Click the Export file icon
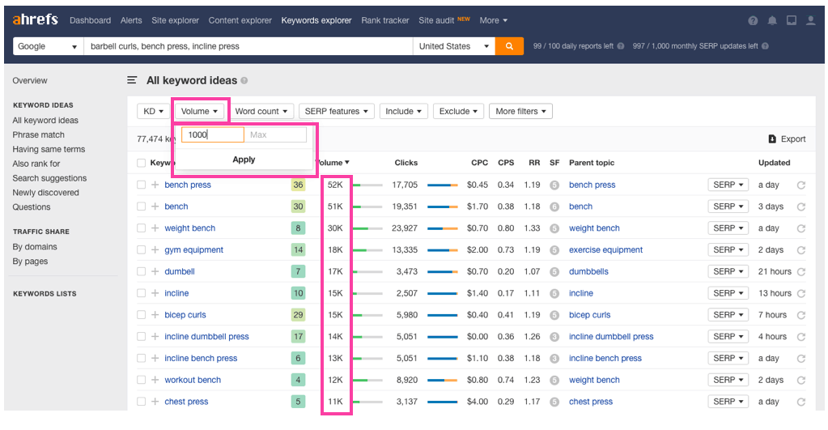Image resolution: width=828 pixels, height=430 pixels. 772,139
